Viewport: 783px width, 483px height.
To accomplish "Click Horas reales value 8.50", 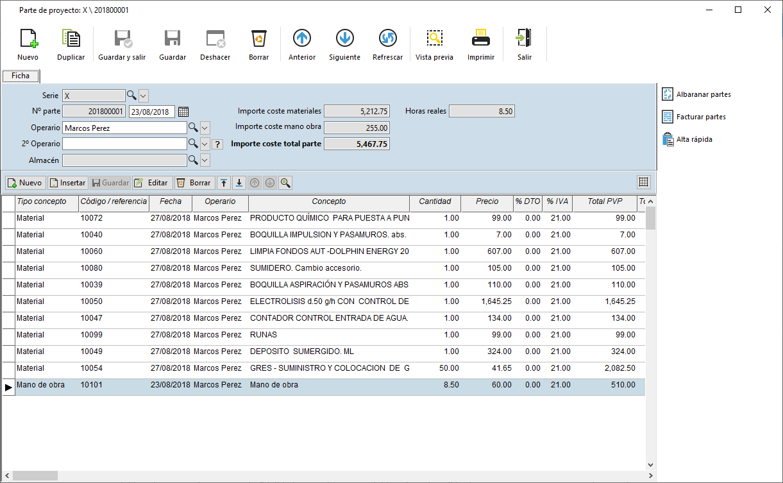I will (482, 112).
